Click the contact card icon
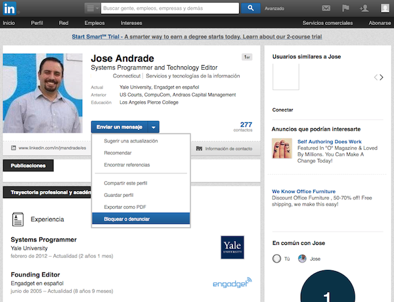The image size is (394, 302). (x=199, y=148)
